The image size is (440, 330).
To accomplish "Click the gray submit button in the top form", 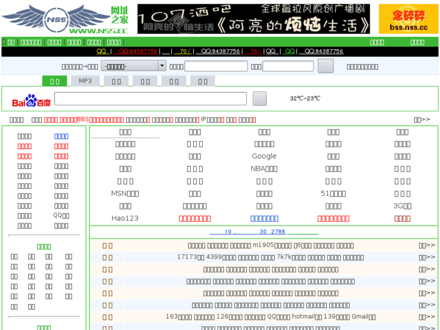I will tap(326, 66).
